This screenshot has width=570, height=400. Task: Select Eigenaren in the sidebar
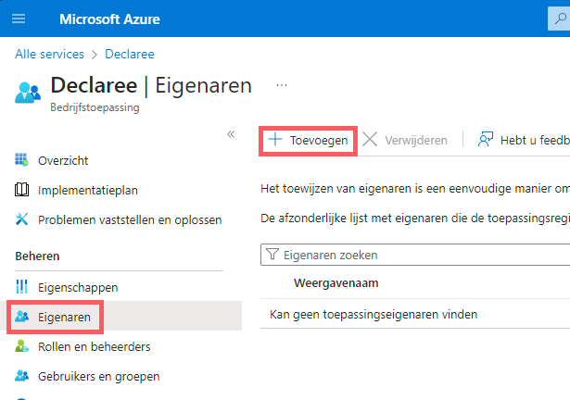(64, 317)
